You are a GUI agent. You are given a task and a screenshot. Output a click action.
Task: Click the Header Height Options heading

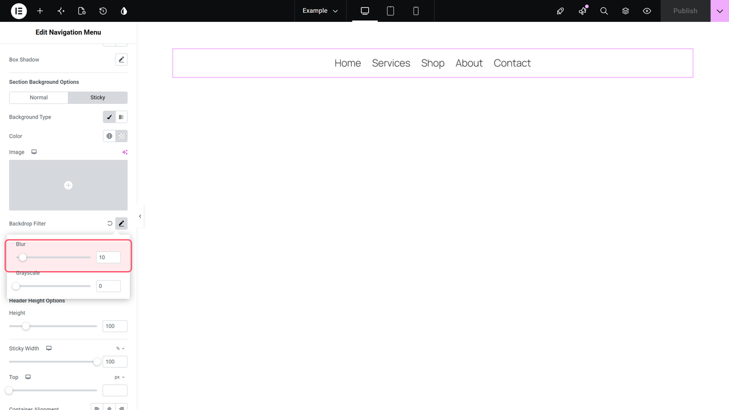point(37,301)
